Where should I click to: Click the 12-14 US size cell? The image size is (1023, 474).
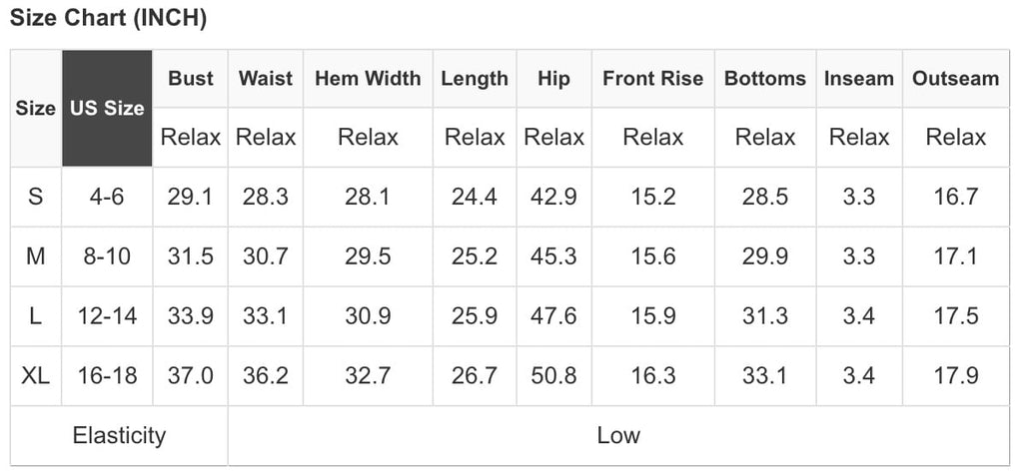107,316
